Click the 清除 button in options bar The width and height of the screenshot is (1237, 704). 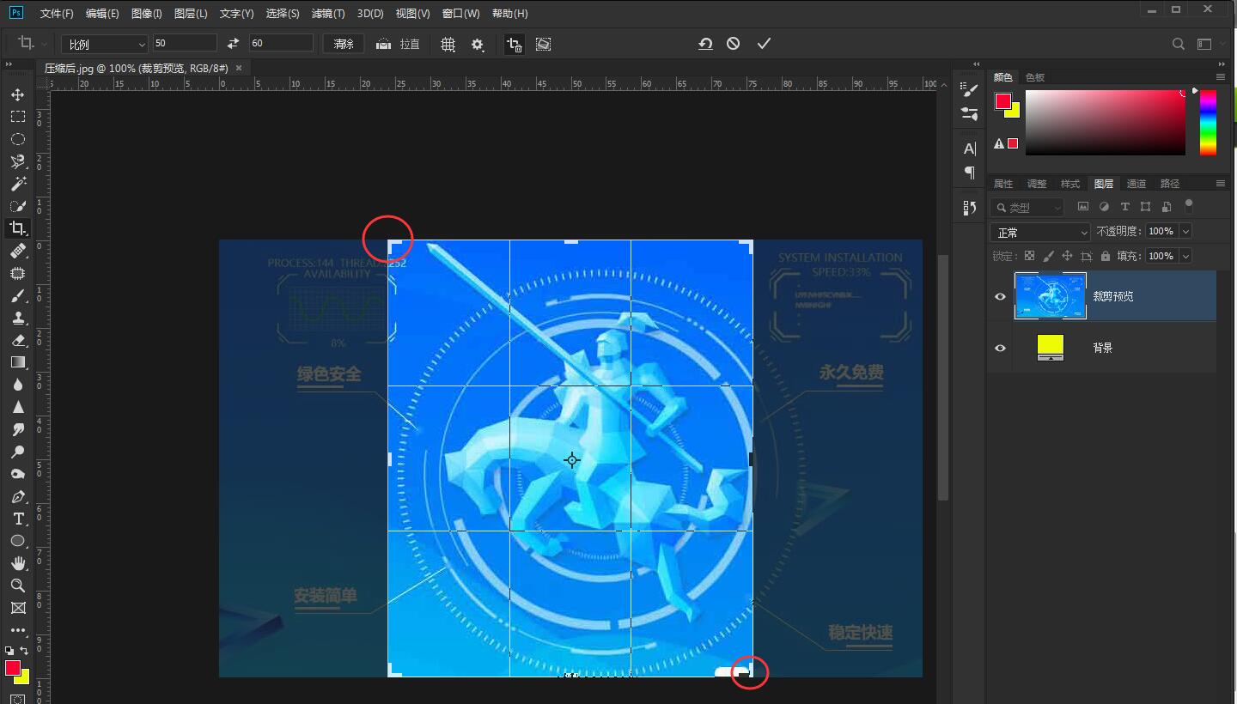coord(344,43)
